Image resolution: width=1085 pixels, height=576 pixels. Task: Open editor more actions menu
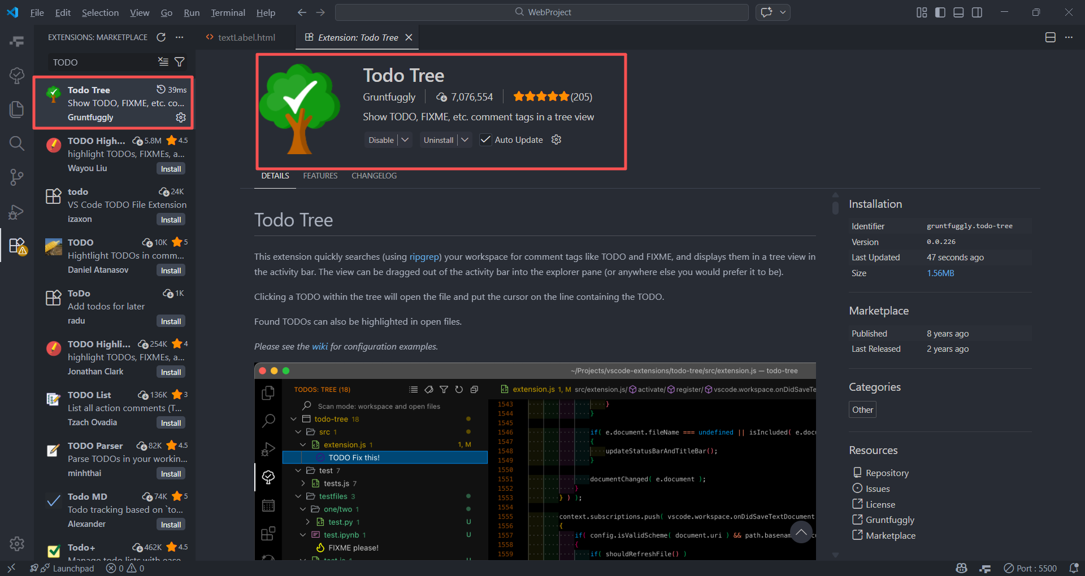(1069, 37)
